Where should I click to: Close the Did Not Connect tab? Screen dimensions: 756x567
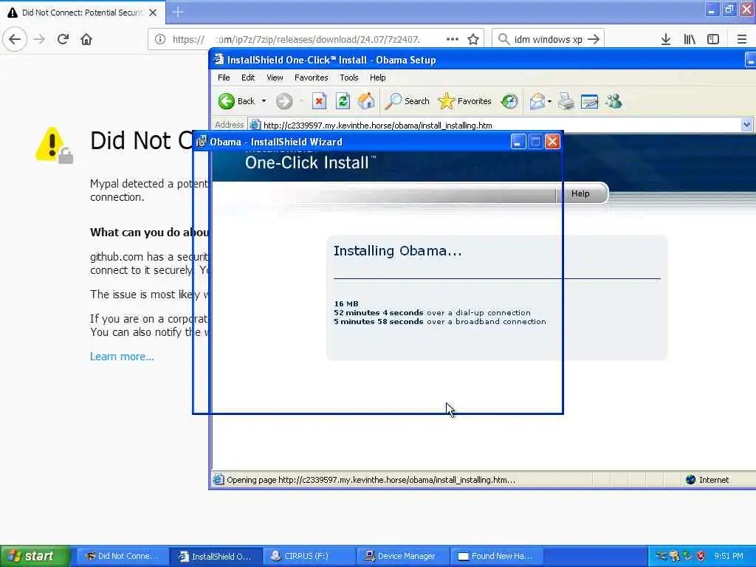coord(153,13)
